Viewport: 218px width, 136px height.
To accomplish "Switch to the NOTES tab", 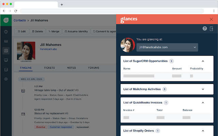I will point(72,68).
